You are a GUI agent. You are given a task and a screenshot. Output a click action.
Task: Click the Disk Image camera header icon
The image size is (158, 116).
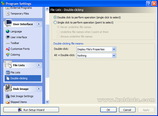tap(8, 88)
